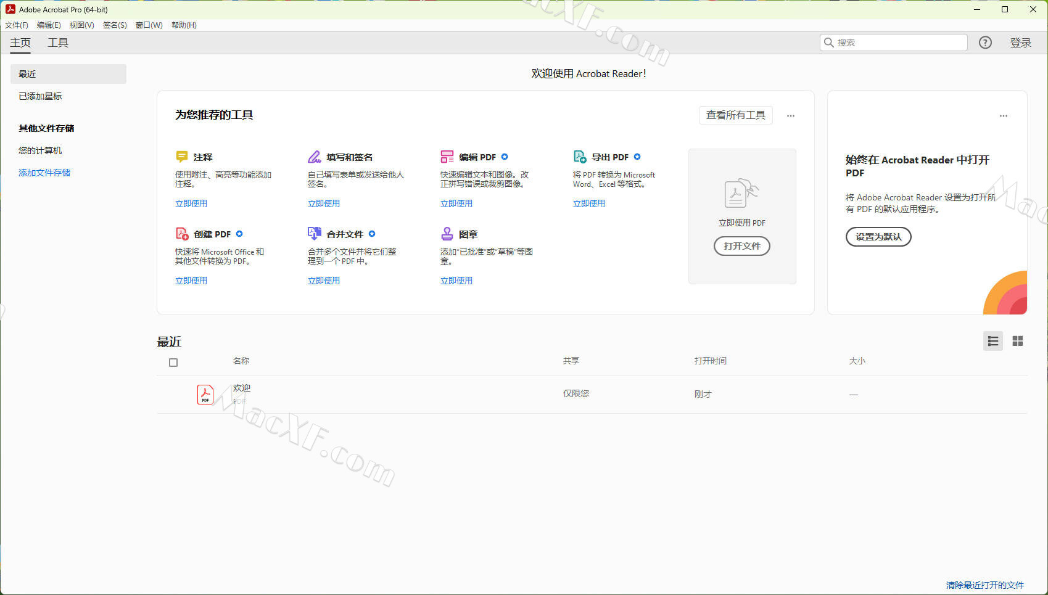
Task: Click 立即使用 under 导出 PDF
Action: 589,203
